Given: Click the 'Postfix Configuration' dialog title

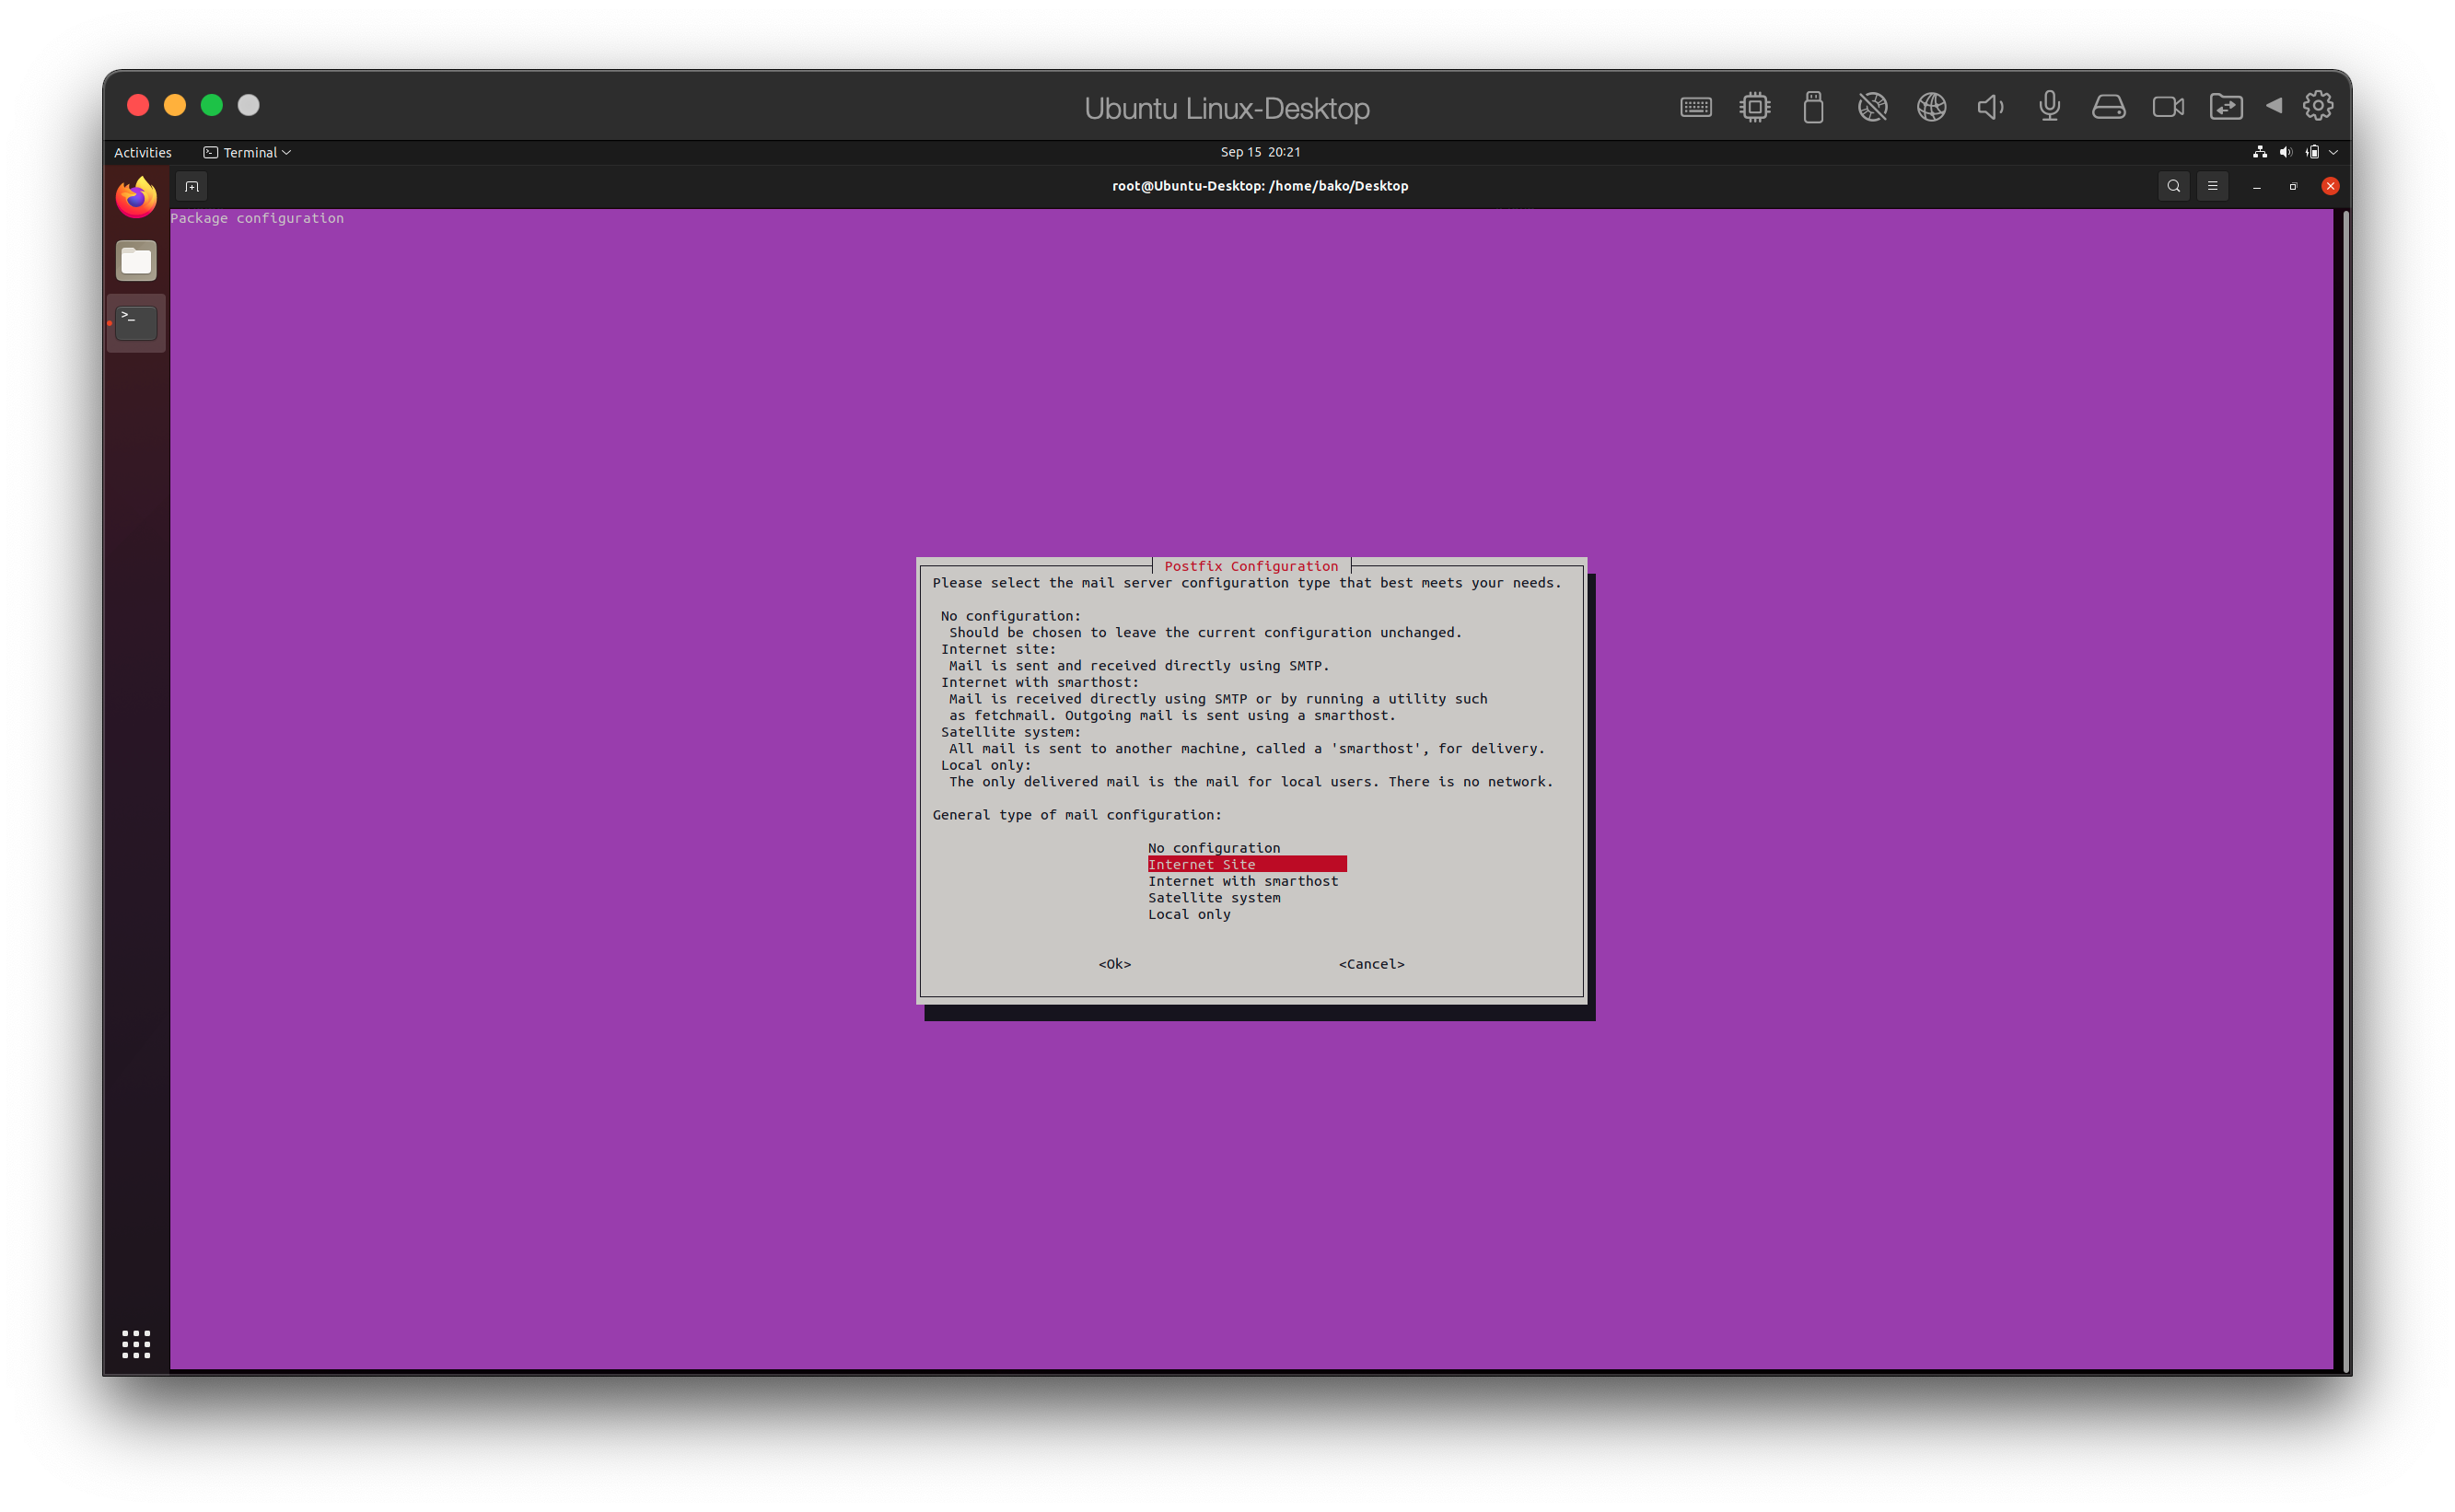Looking at the screenshot, I should tap(1251, 566).
